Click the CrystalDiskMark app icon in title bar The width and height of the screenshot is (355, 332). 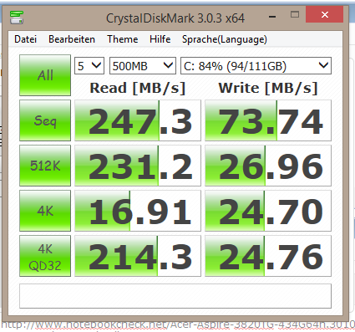click(x=17, y=18)
